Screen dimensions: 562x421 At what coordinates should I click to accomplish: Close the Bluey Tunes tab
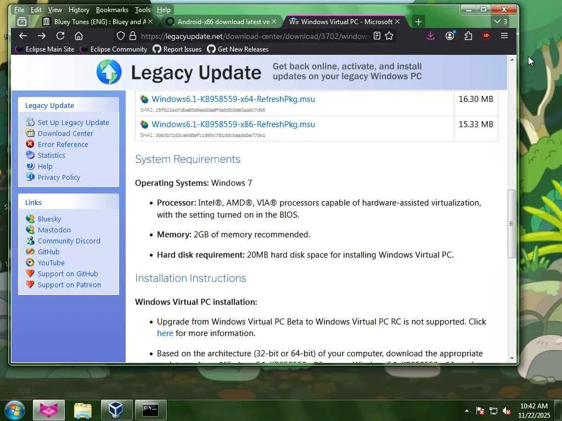click(x=150, y=21)
